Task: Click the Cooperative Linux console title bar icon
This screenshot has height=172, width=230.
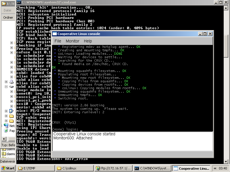Action: tap(55, 34)
